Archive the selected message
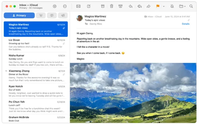This screenshot has width=199, height=124. [x=103, y=6]
